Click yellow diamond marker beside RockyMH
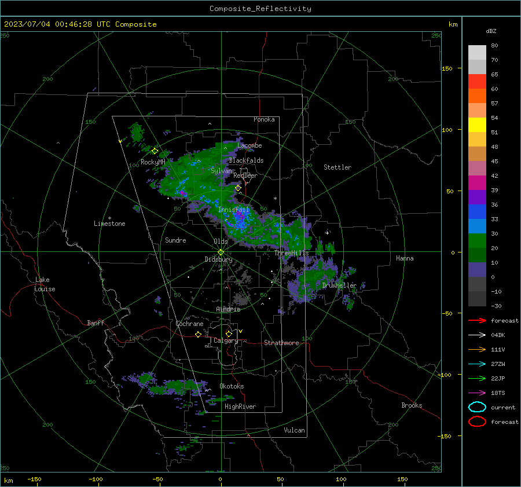521x487 pixels. click(x=155, y=151)
